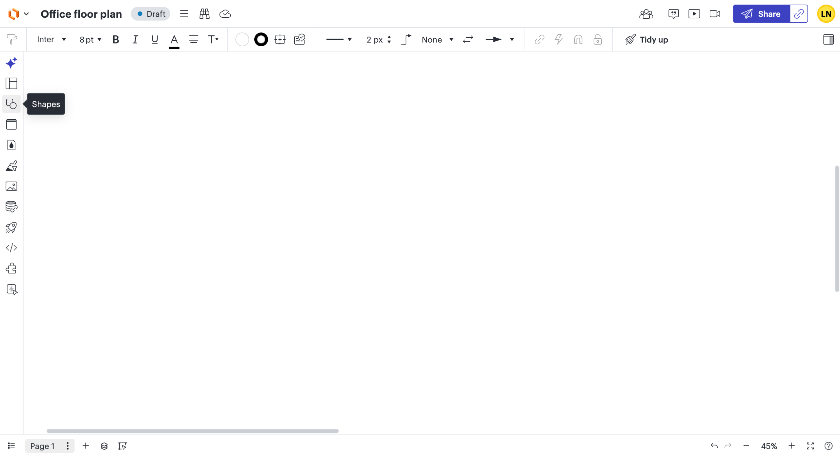Screen dimensions: 840x457
Task: Click the AI sparkle icon in sidebar
Action: click(x=11, y=63)
